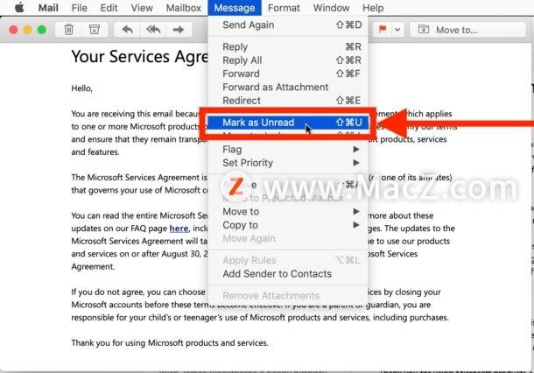
Task: Click the forward arrow toolbar icon
Action: point(178,30)
